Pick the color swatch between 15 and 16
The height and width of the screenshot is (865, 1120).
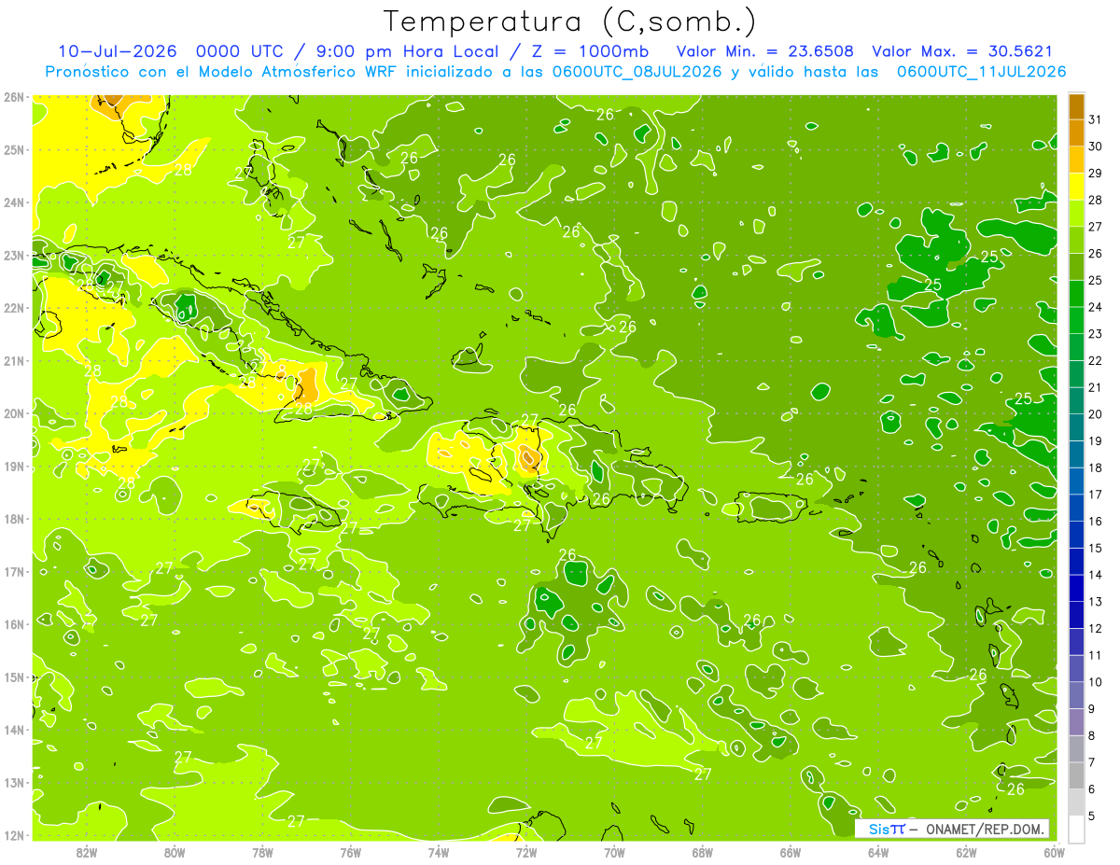click(x=1076, y=534)
